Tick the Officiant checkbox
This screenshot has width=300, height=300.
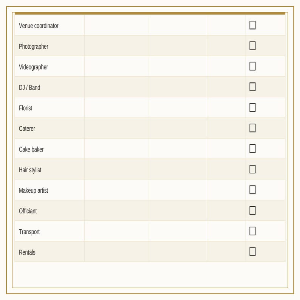click(252, 210)
